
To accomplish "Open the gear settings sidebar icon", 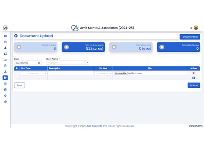I will click(x=5, y=95).
